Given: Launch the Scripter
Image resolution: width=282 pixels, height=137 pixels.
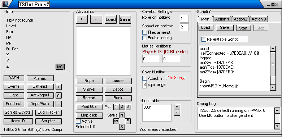Looking at the screenshot, I should coord(48,121).
